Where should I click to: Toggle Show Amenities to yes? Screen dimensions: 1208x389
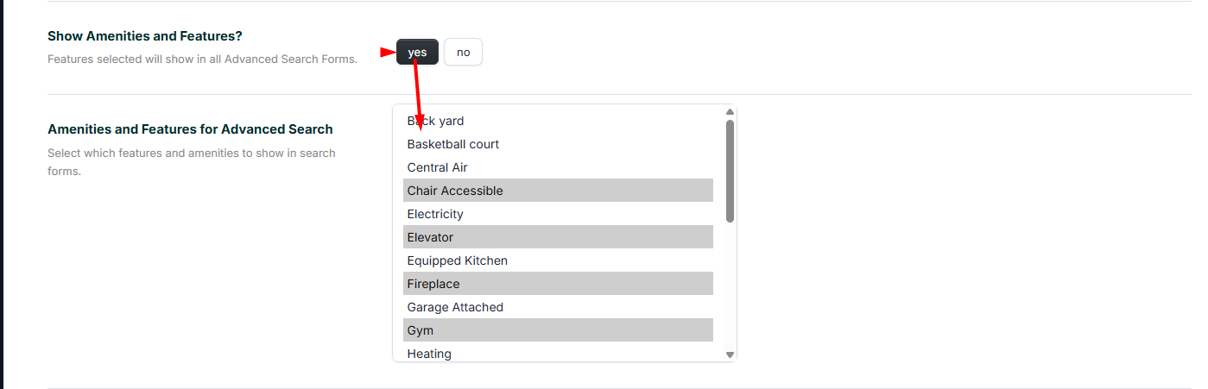coord(417,53)
